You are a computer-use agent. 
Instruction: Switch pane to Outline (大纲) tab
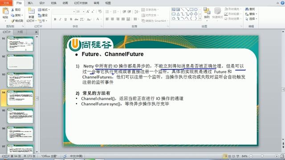pyautogui.click(x=20, y=32)
